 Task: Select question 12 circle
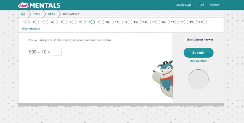coord(130,22)
